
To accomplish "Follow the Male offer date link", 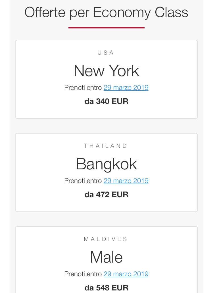I will (126, 274).
